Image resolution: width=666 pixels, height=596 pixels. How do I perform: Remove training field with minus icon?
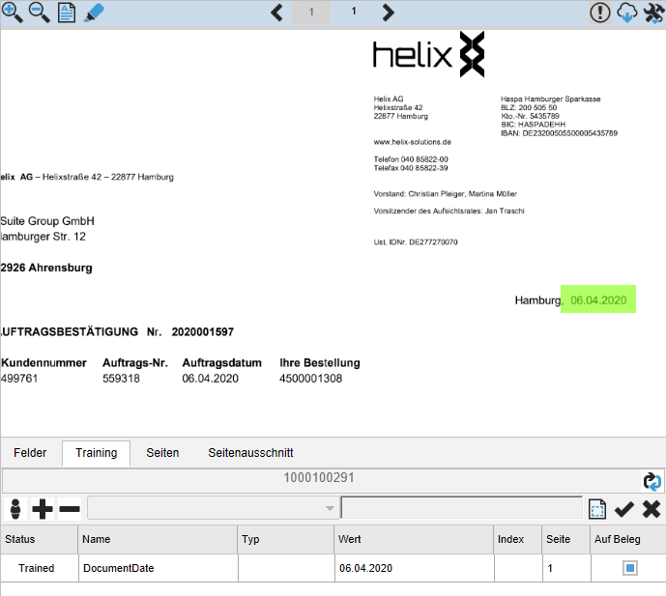70,509
